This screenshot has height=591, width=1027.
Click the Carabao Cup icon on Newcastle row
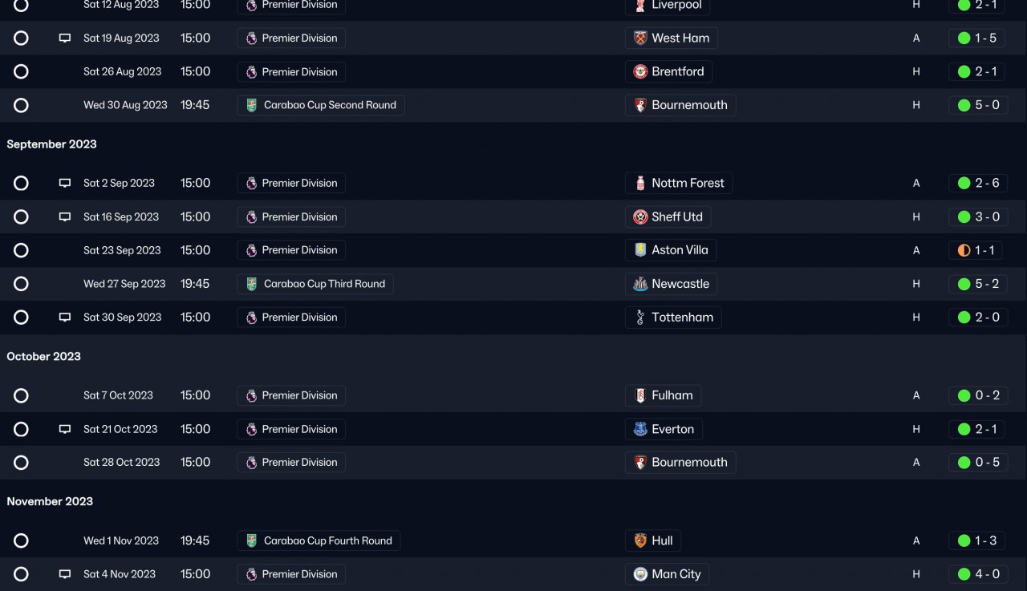pos(251,284)
